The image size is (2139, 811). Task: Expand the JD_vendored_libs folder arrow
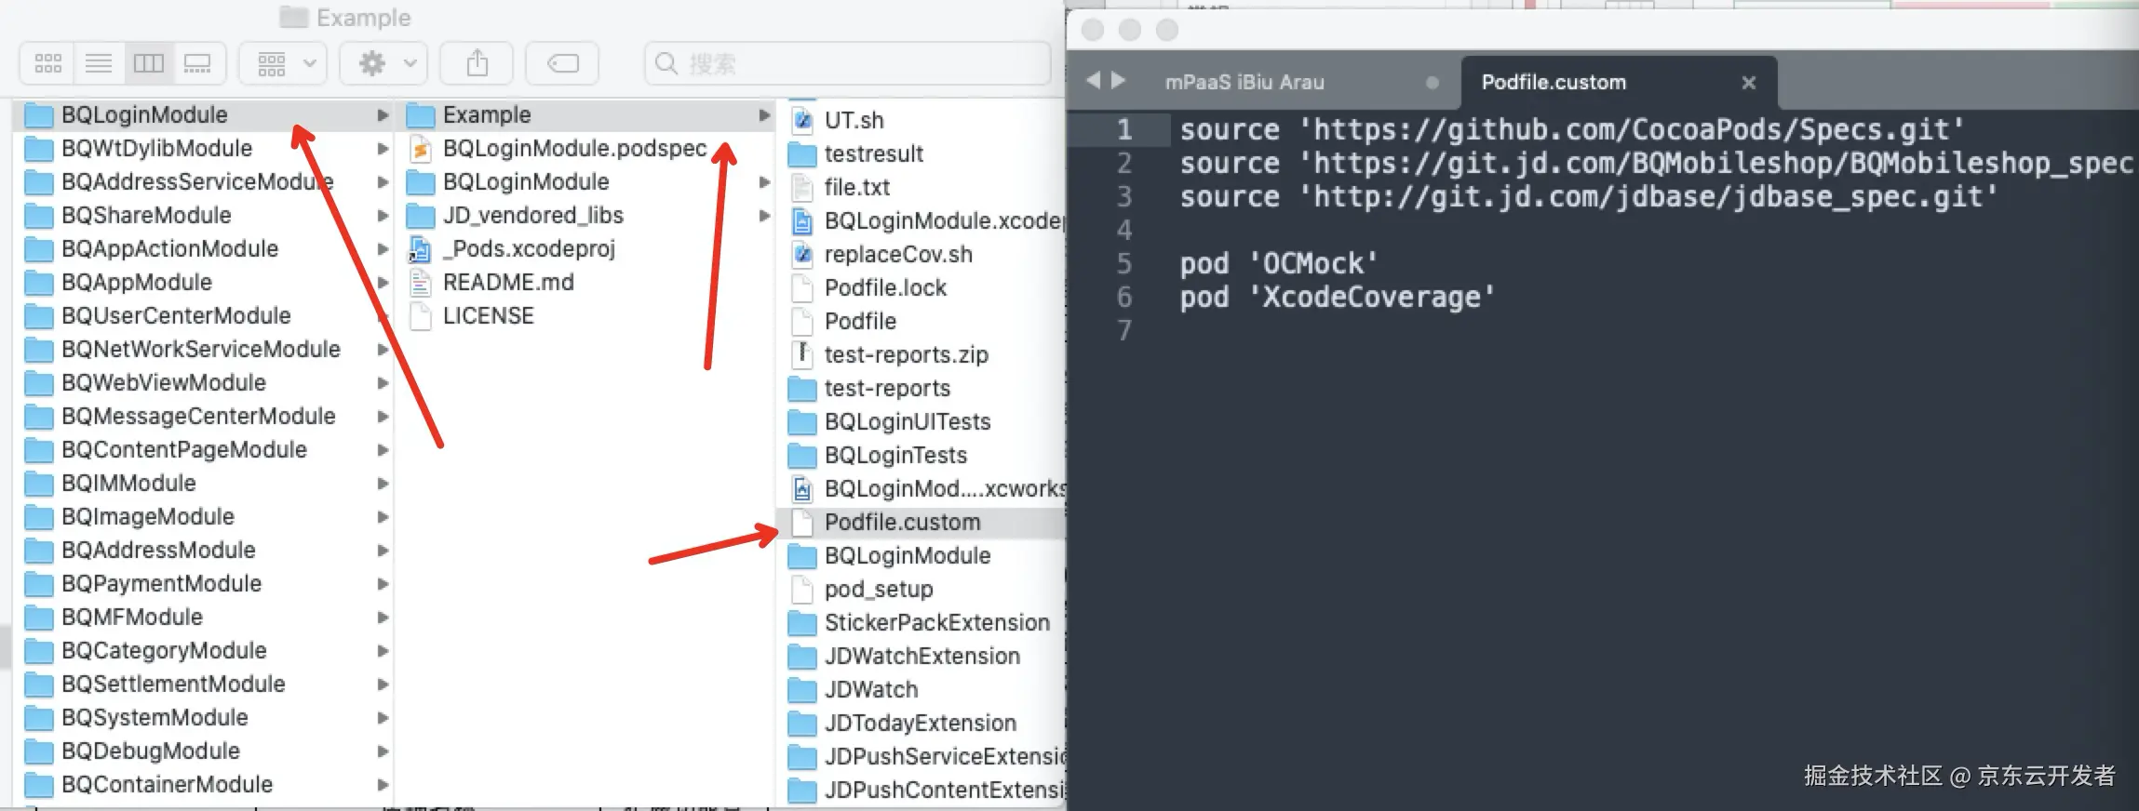click(x=764, y=216)
